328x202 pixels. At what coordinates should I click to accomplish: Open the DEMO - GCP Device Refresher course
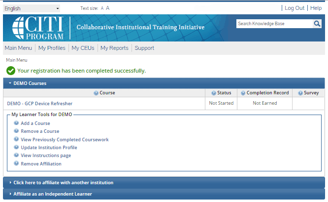point(40,104)
